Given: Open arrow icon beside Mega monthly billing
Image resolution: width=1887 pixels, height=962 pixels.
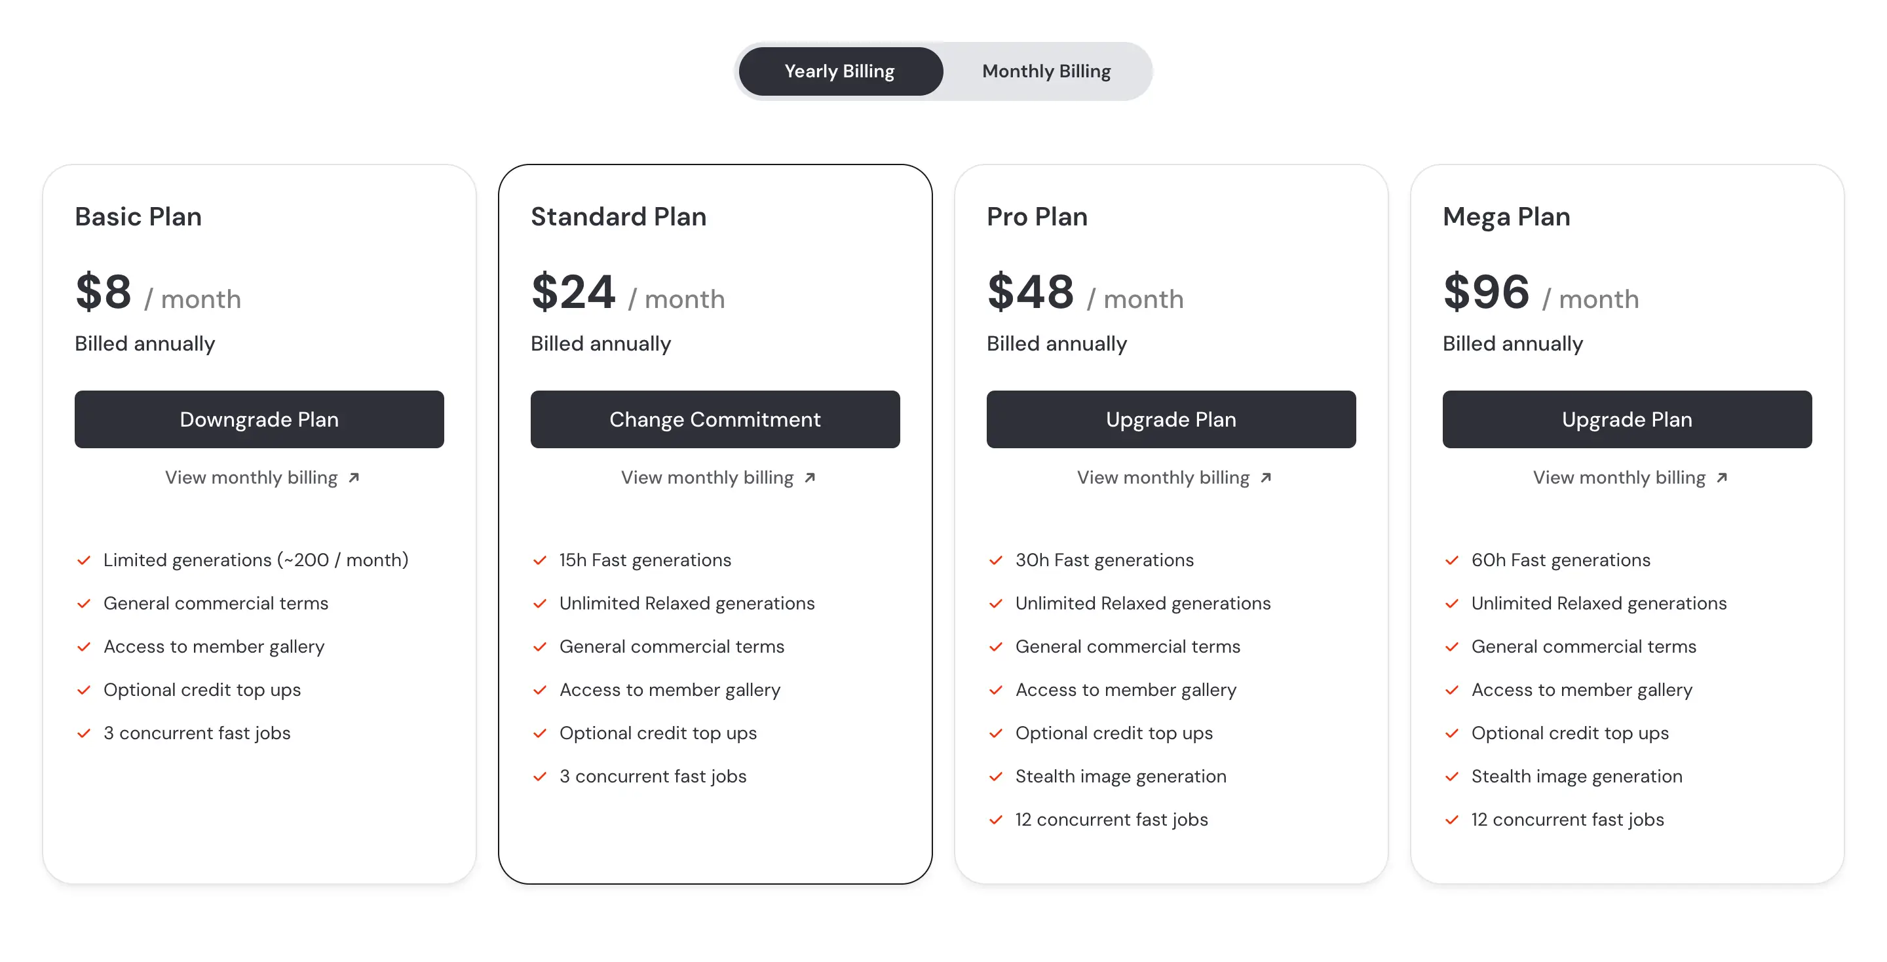Looking at the screenshot, I should (x=1721, y=478).
